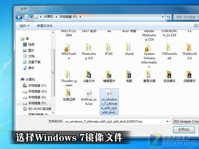Select the BD-ROM 驱动器 entry
Image resolution: width=199 pixels, height=149 pixels.
37,109
